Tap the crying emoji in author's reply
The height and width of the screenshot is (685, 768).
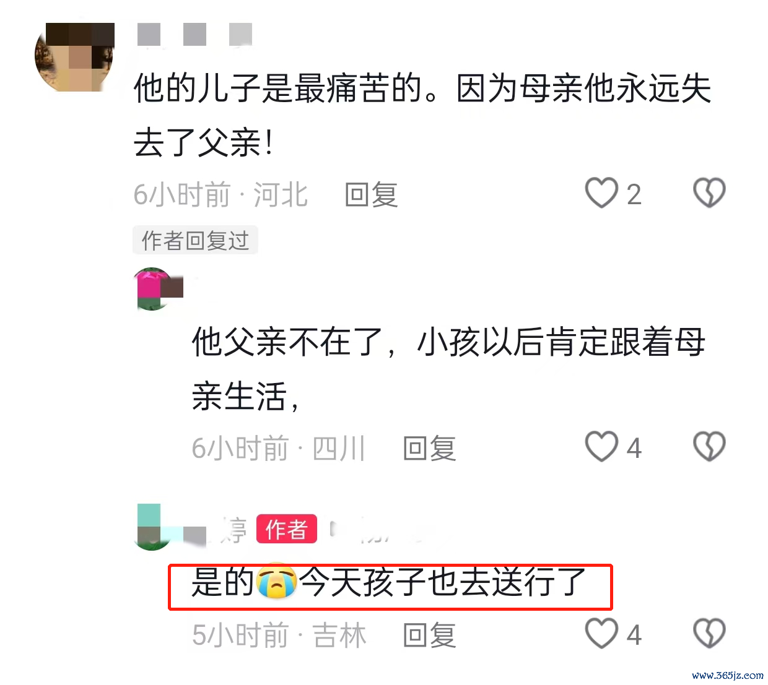(x=276, y=582)
